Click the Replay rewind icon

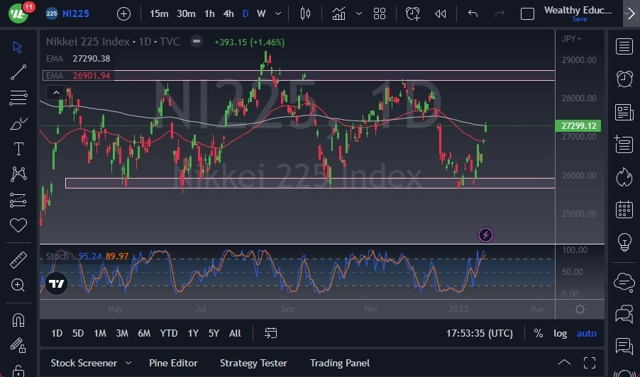[441, 13]
